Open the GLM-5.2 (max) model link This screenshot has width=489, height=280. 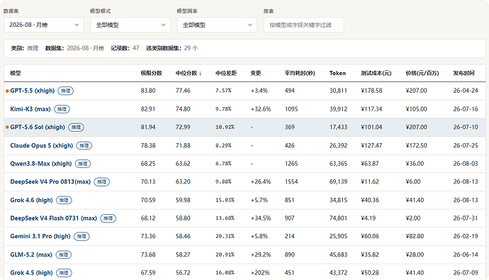point(31,254)
